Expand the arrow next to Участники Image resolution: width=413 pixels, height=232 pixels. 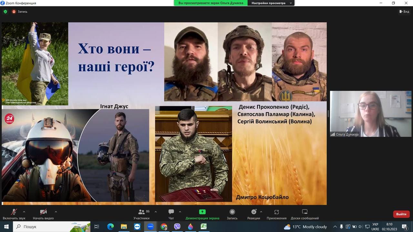click(156, 212)
